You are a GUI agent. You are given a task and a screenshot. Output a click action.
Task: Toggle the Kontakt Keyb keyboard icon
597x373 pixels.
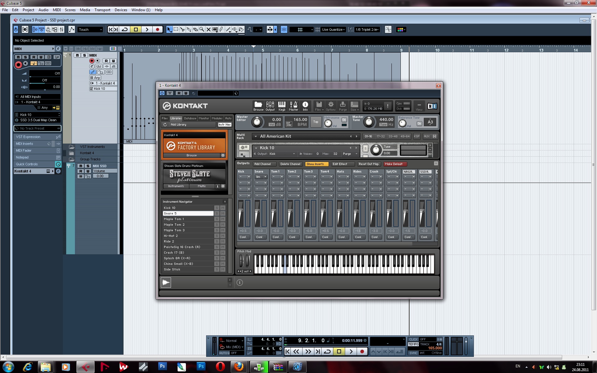(x=282, y=106)
